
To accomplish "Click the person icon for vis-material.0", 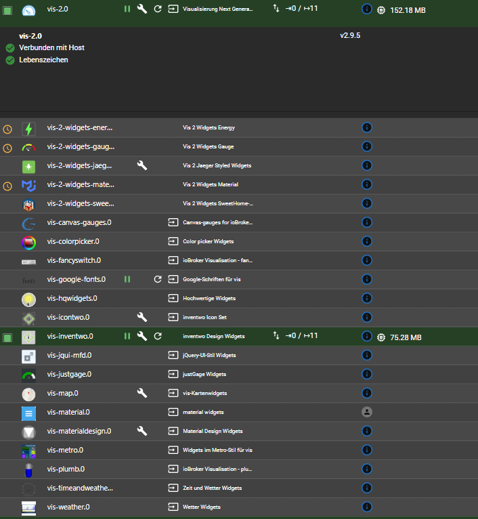I will coord(366,412).
